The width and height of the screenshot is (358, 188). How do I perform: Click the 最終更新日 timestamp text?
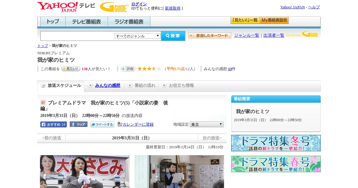(x=185, y=147)
